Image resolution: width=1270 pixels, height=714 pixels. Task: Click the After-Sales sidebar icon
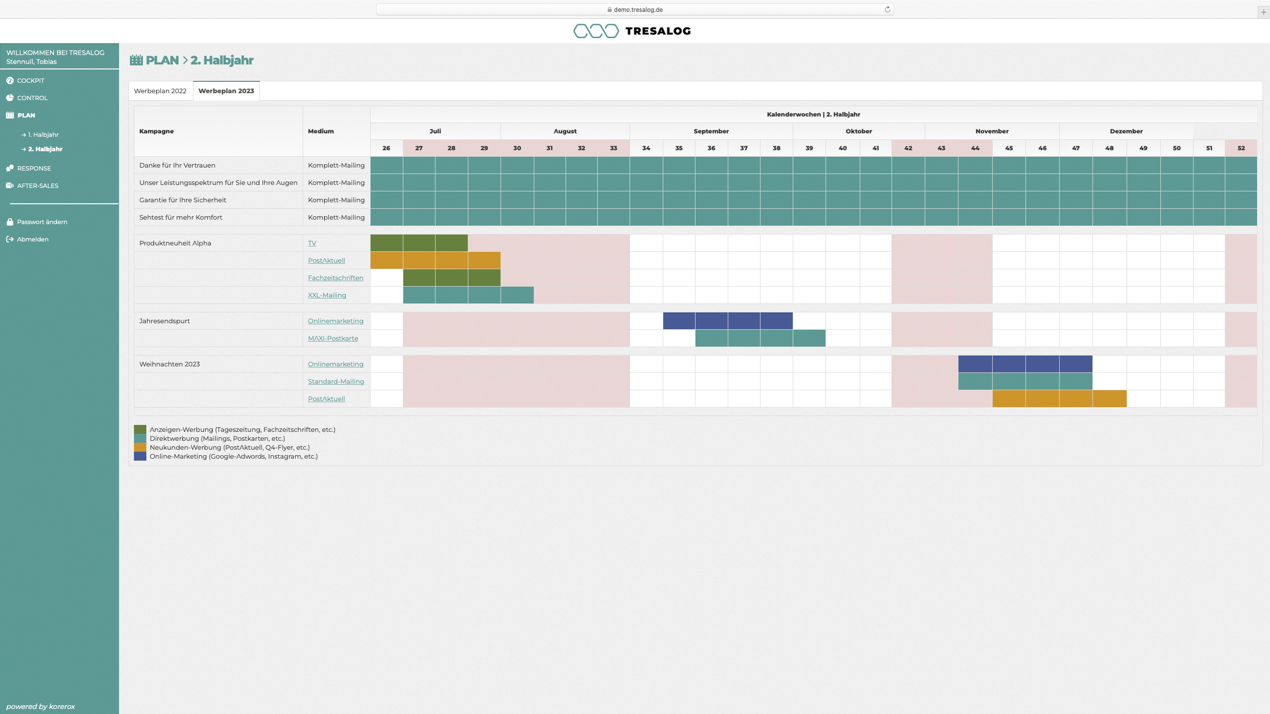(x=10, y=185)
